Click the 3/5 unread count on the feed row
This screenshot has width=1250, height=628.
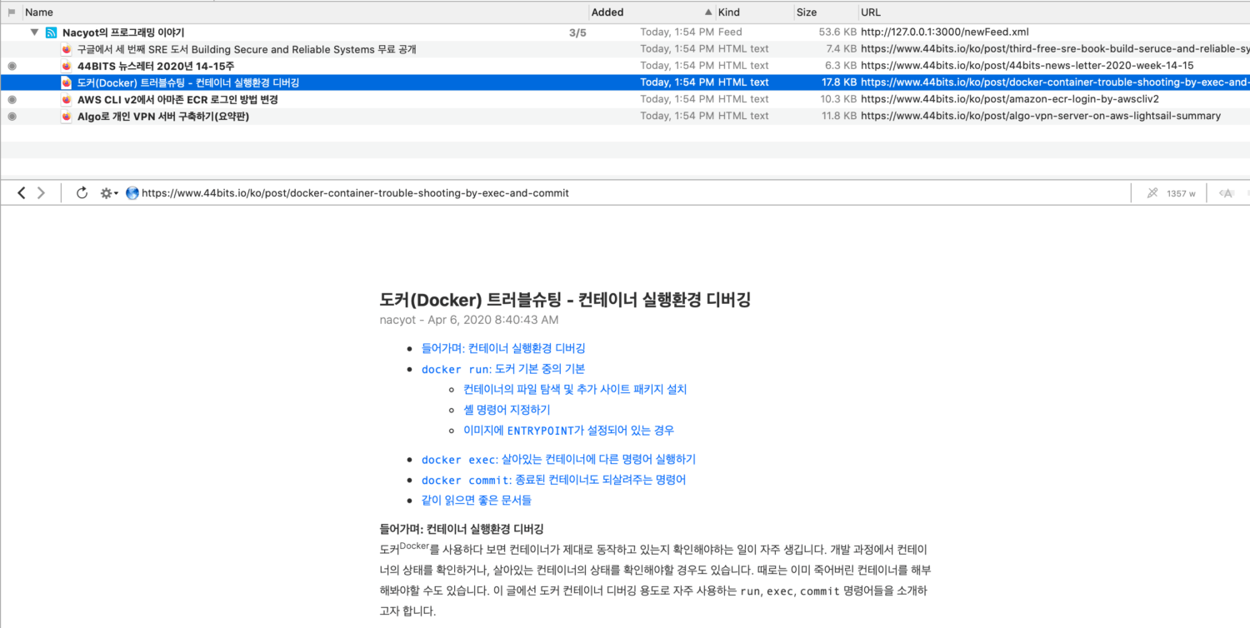click(577, 32)
